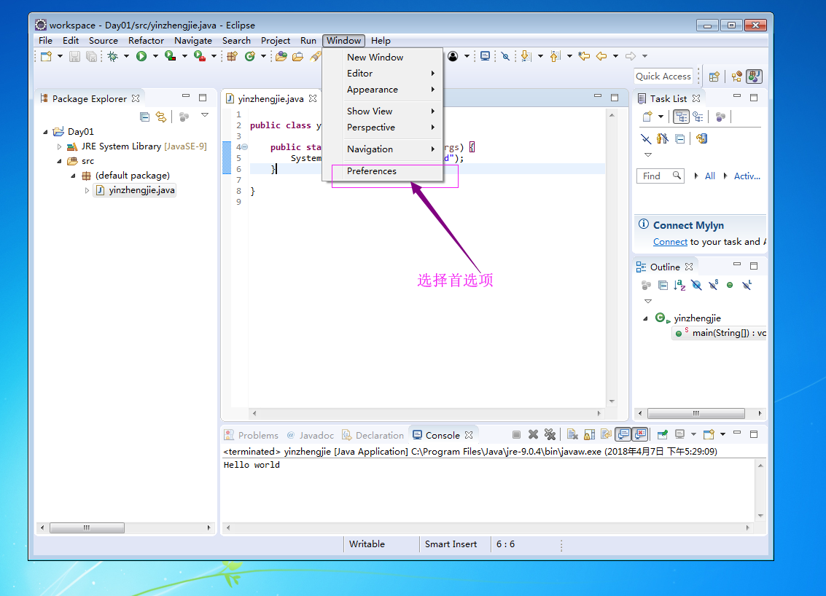Click Clear Console icon
The image size is (826, 596).
coord(572,434)
